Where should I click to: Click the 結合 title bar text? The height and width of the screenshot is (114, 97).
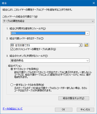click(4, 3)
